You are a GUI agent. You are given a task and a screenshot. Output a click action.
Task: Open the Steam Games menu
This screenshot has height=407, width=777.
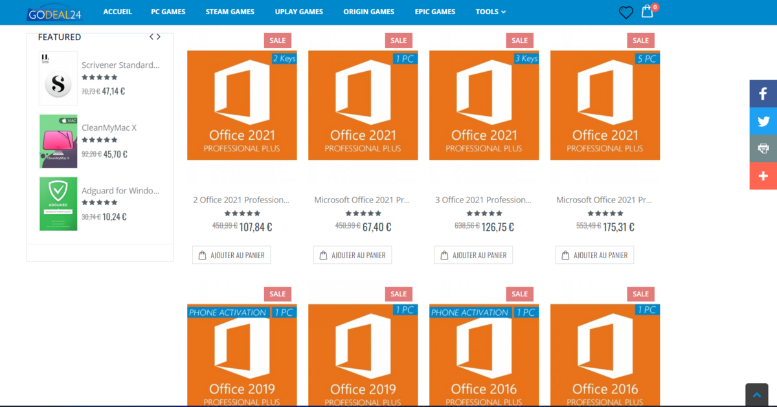pos(230,12)
